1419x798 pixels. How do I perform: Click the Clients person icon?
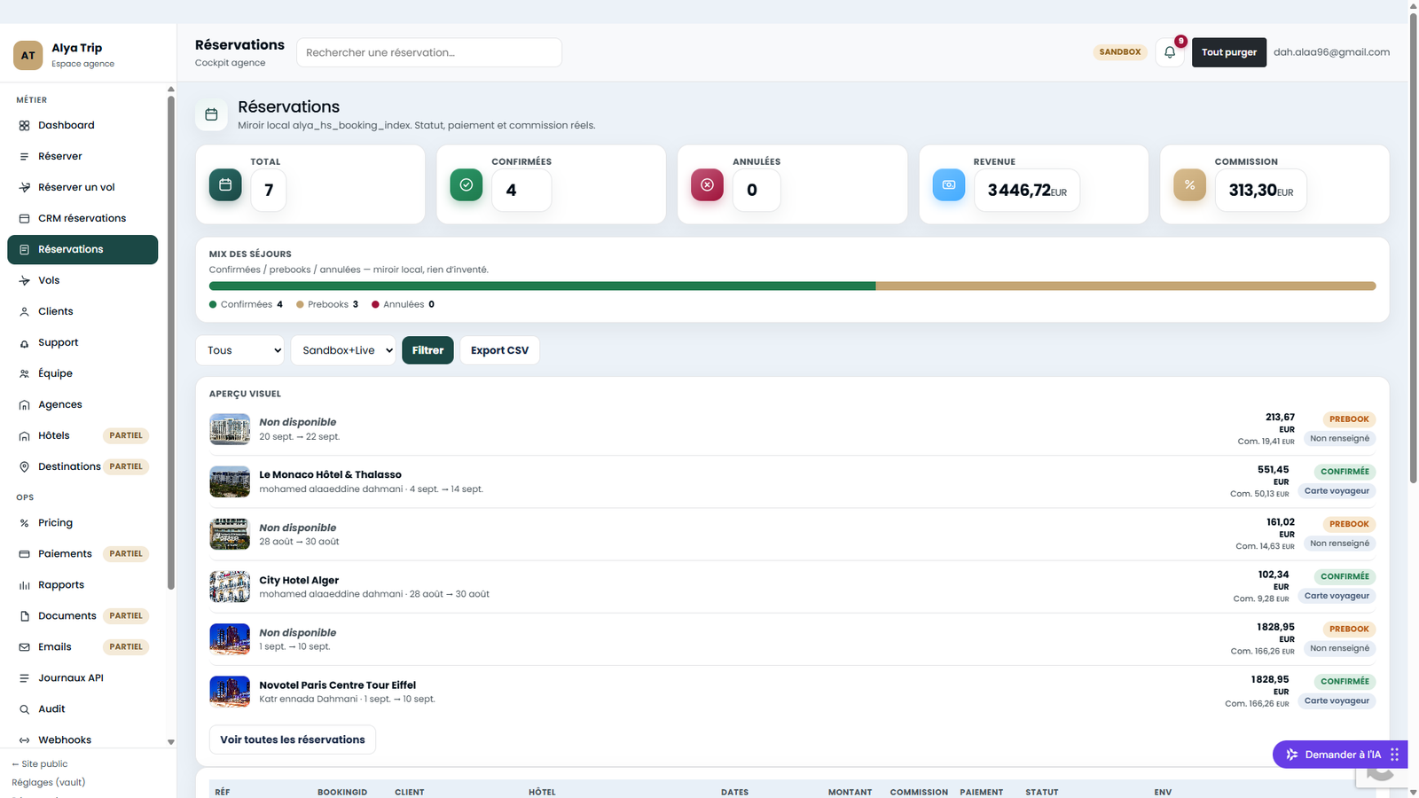[24, 311]
